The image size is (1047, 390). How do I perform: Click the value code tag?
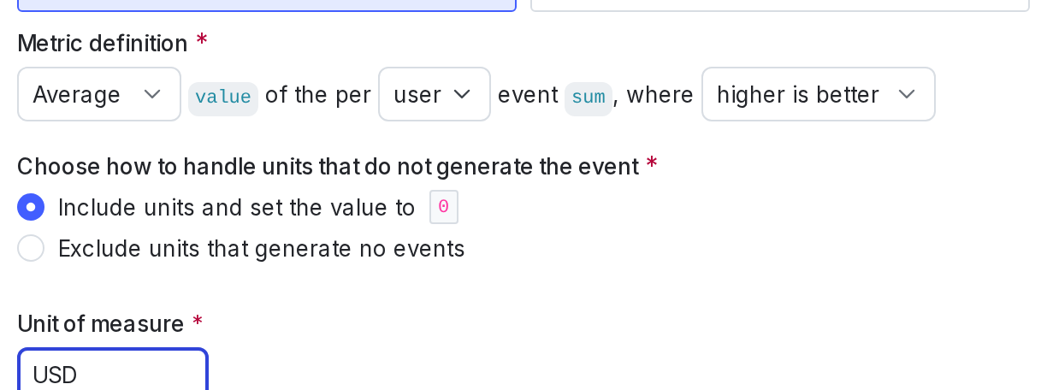pos(222,97)
